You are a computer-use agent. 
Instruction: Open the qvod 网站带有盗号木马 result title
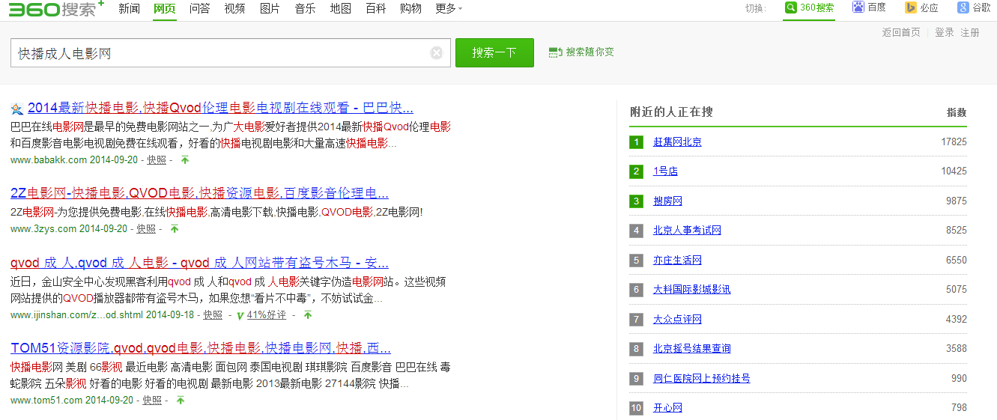click(199, 263)
